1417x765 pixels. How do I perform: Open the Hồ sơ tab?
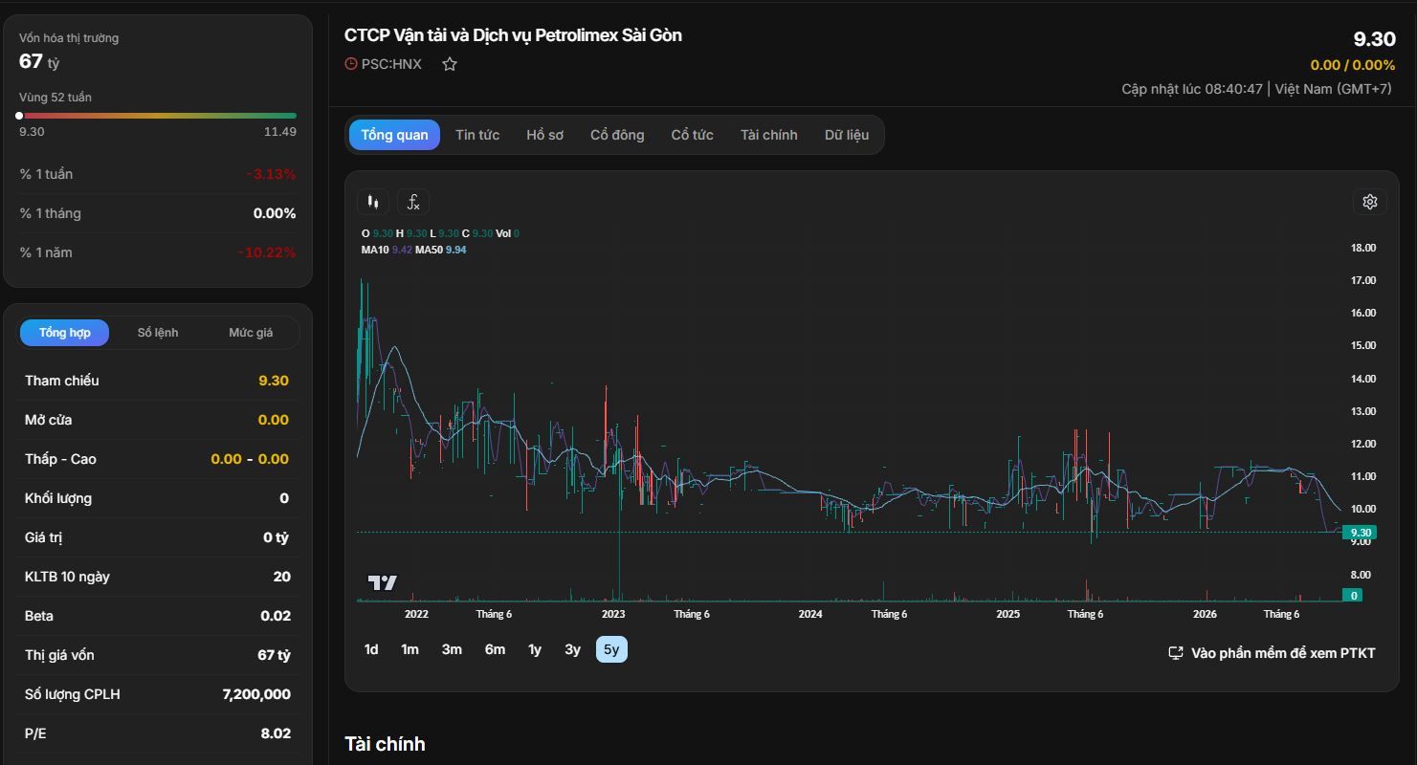[x=544, y=135]
